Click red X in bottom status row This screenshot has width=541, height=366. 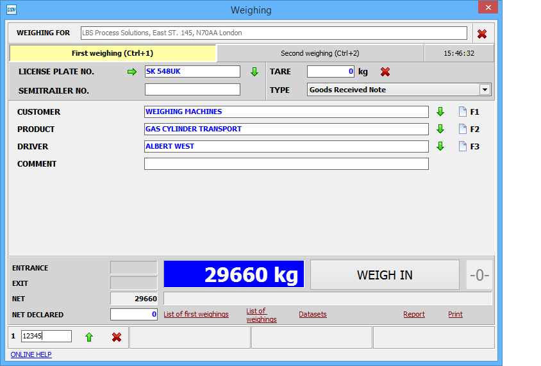(117, 337)
